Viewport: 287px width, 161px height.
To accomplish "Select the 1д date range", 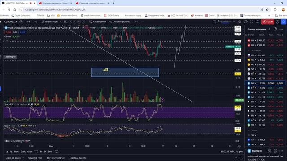I will pyautogui.click(x=7, y=152).
